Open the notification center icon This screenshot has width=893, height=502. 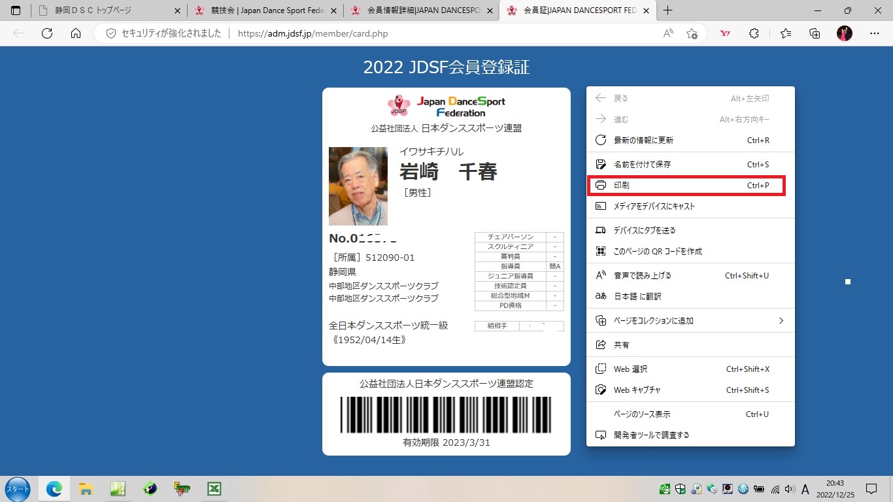(x=871, y=489)
